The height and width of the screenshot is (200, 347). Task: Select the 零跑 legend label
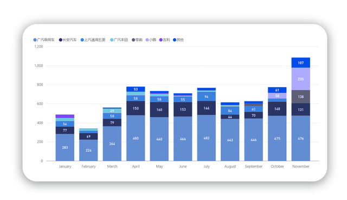[x=139, y=40]
